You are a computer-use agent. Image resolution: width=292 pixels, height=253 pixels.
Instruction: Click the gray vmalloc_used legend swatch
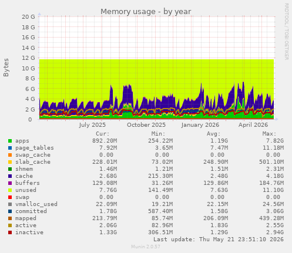pyautogui.click(x=10, y=204)
